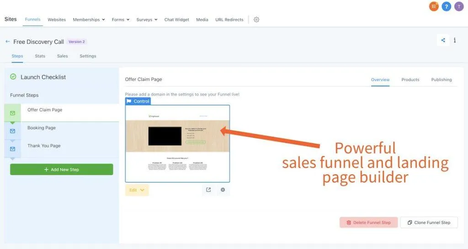The width and height of the screenshot is (468, 249).
Task: Expand the Surveys dropdown
Action: 147,19
